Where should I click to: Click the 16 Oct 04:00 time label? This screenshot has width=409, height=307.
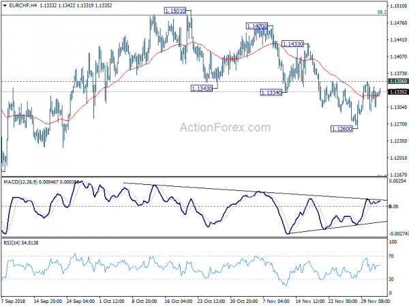click(179, 302)
